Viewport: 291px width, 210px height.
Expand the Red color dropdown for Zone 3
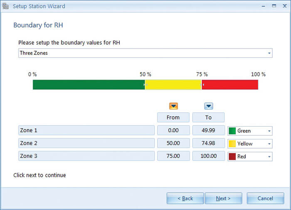269,156
